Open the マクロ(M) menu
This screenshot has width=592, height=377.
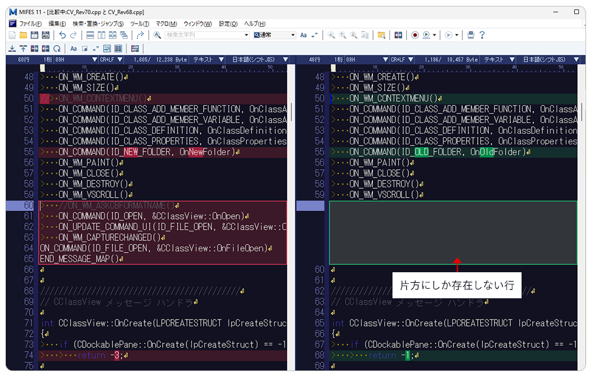click(x=166, y=24)
